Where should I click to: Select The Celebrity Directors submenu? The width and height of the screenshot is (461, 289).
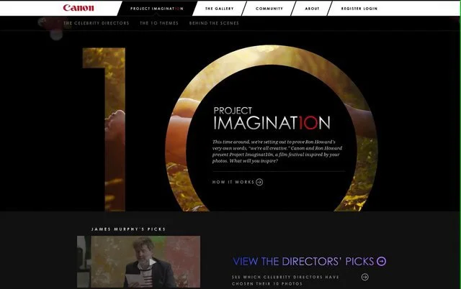(x=96, y=23)
